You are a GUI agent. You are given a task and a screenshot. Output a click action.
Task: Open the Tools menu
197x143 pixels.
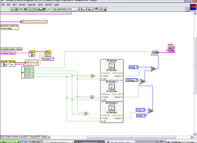(x=40, y=5)
